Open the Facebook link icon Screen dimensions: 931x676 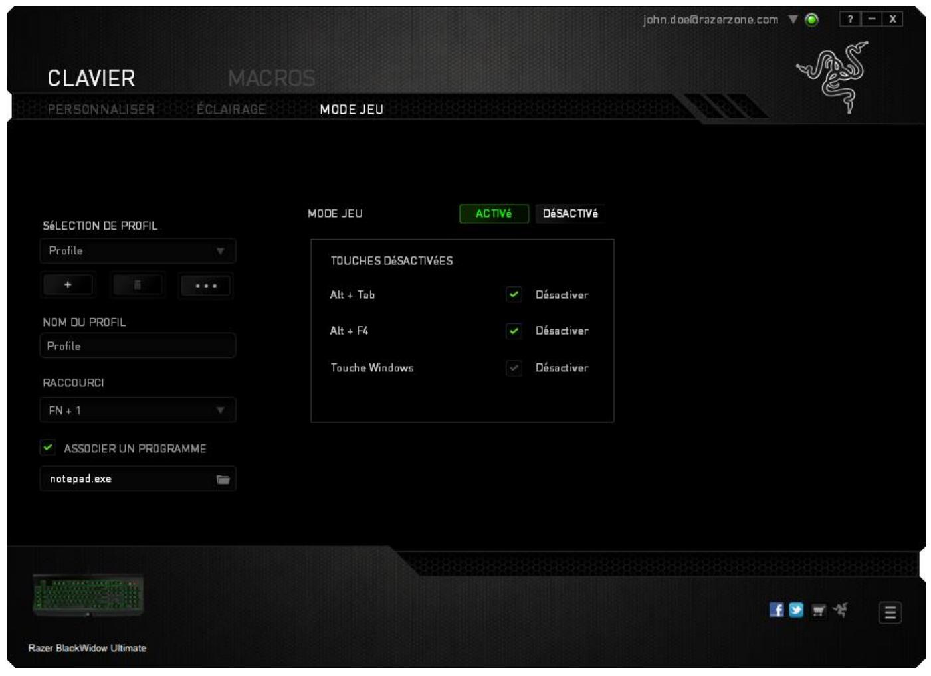click(x=776, y=610)
